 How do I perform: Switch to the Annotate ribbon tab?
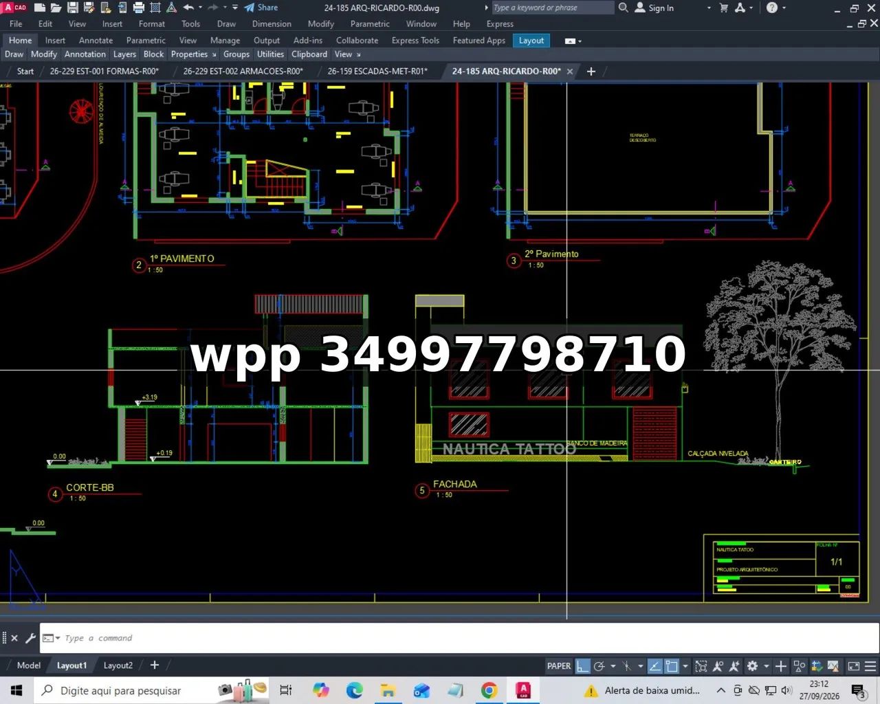tap(96, 41)
